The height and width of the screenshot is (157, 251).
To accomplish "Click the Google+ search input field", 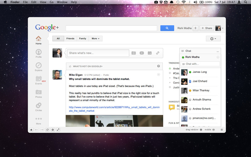I will pyautogui.click(x=111, y=28).
